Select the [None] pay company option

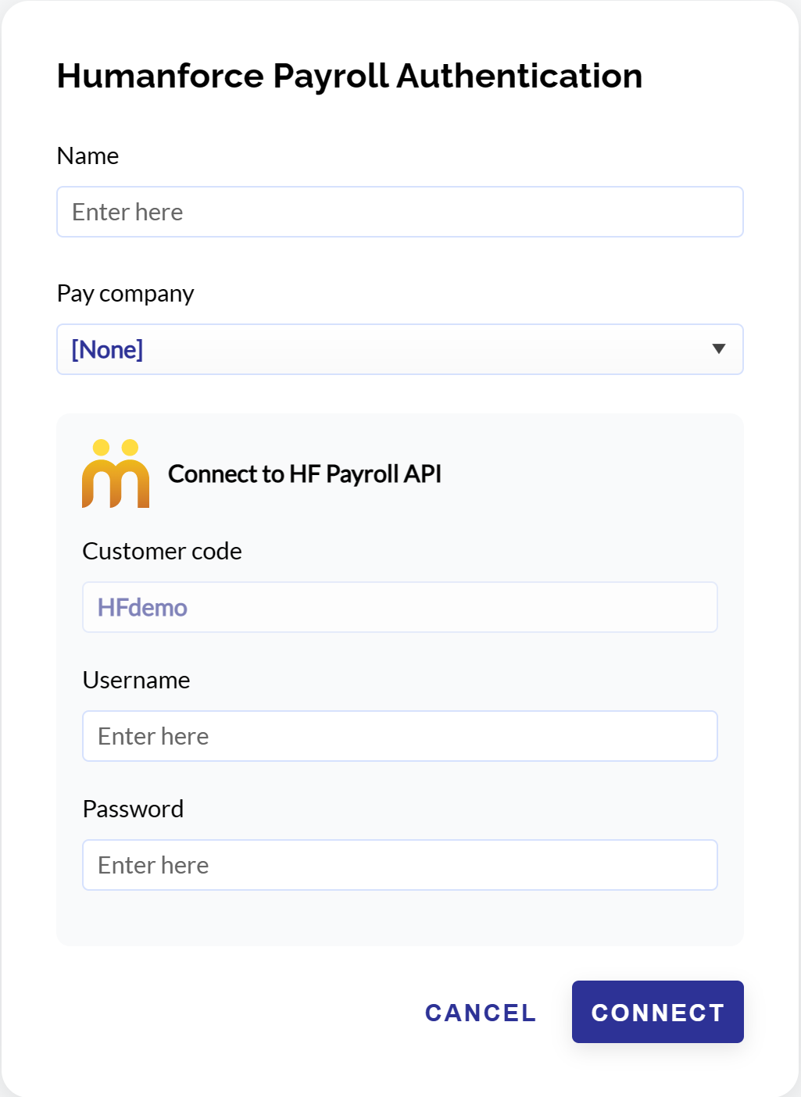click(x=106, y=349)
